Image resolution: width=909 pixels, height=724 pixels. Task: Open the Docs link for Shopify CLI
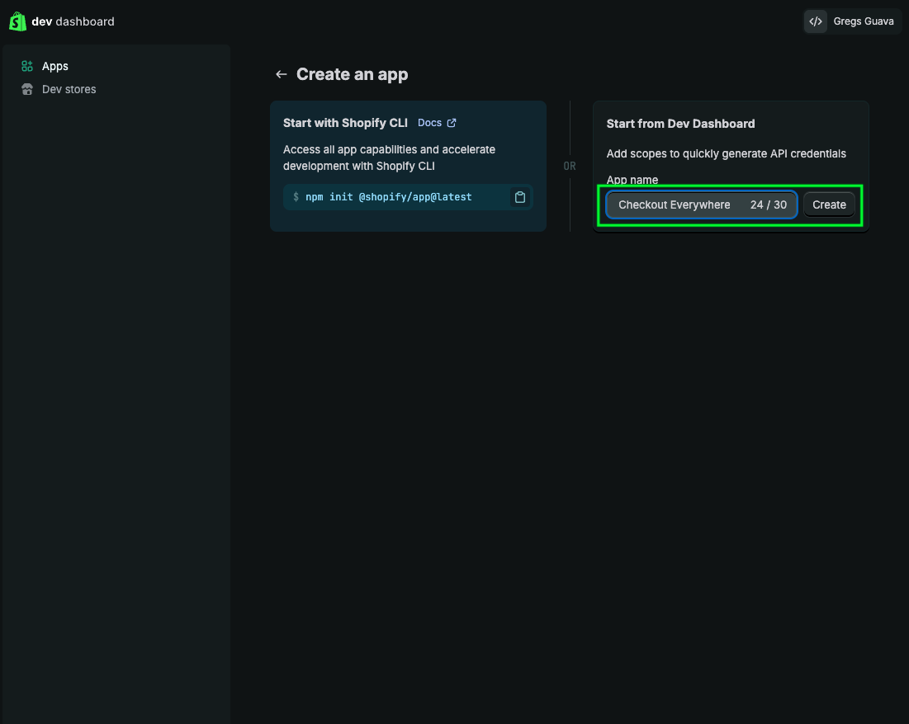[431, 122]
